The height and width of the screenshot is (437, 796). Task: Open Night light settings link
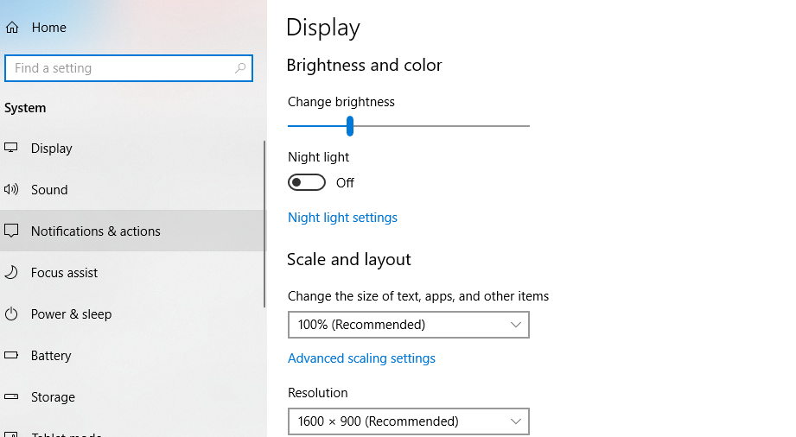[342, 218]
